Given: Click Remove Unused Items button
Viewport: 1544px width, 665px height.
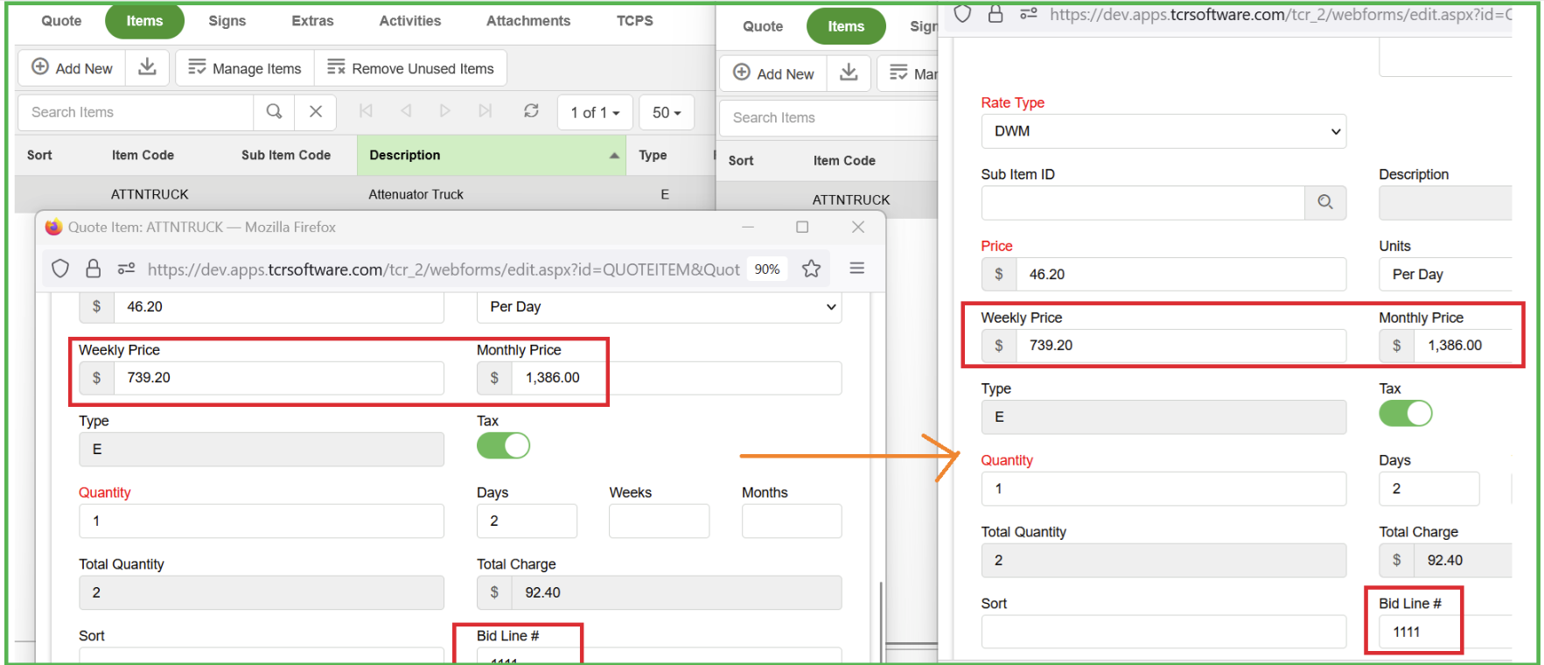Looking at the screenshot, I should [410, 68].
